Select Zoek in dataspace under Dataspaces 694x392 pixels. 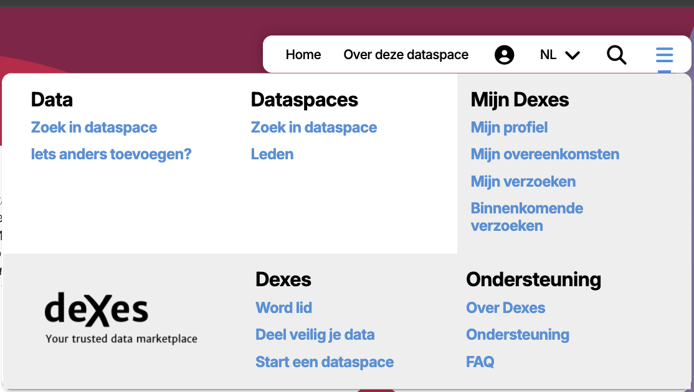pyautogui.click(x=314, y=128)
